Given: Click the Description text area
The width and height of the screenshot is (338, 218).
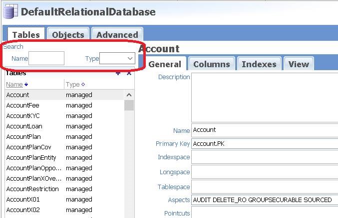Looking at the screenshot, I should [x=265, y=97].
